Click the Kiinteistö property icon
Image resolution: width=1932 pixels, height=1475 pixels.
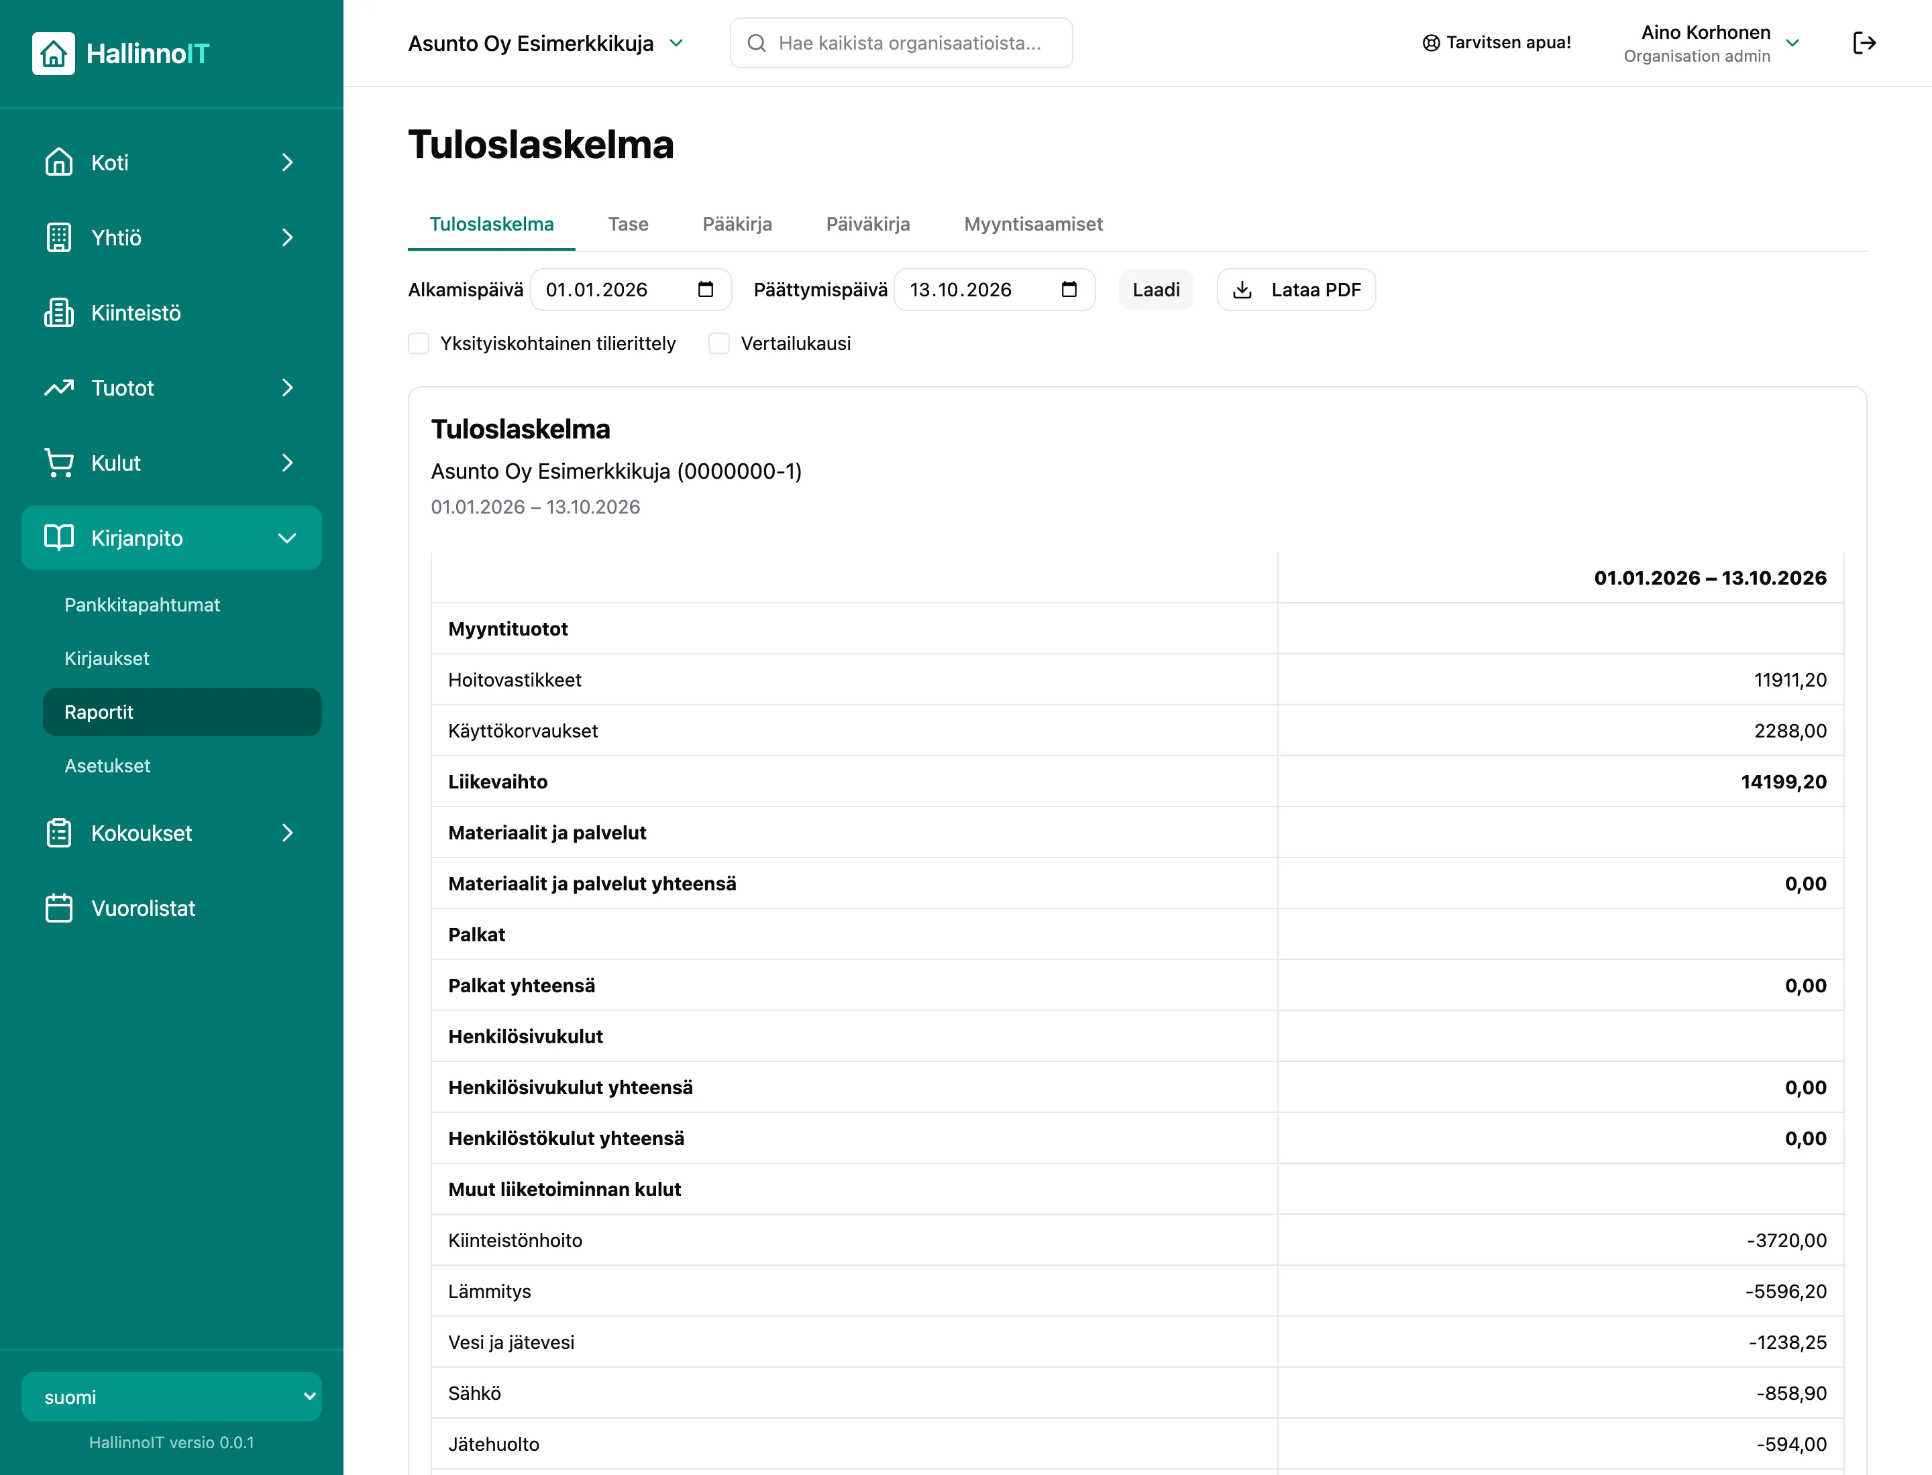point(59,312)
